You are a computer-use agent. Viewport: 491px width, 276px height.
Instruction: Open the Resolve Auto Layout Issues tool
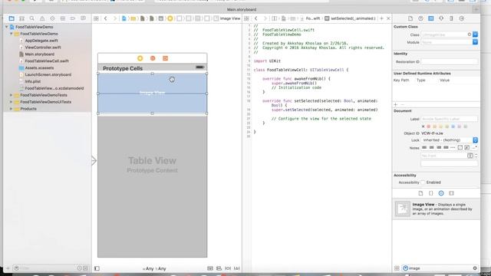coord(236,268)
